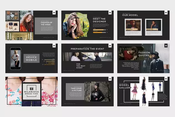Select the Model Gallery heading
Viewport: 175px width, 117px height.
pyautogui.click(x=125, y=86)
